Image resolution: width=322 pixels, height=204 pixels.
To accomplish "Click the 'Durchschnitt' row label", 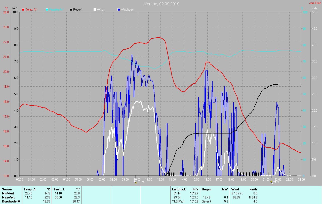I will point(11,201).
